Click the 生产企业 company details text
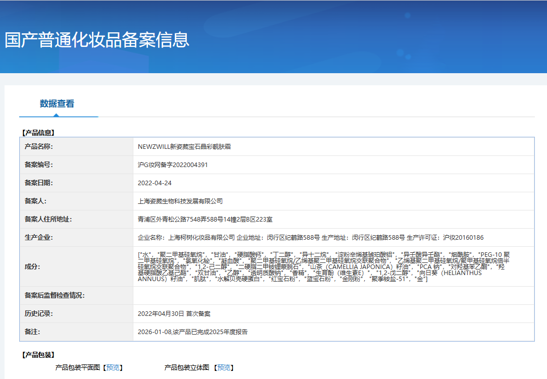This screenshot has width=547, height=379. coord(311,238)
